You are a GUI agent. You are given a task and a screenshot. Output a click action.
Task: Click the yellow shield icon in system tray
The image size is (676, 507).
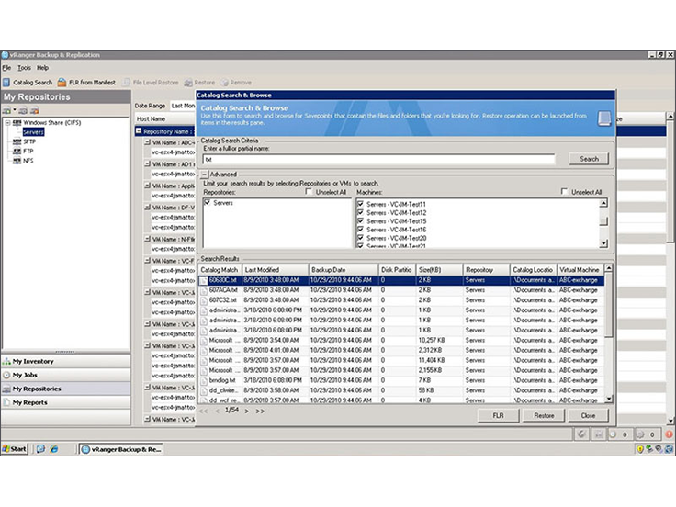pos(640,449)
